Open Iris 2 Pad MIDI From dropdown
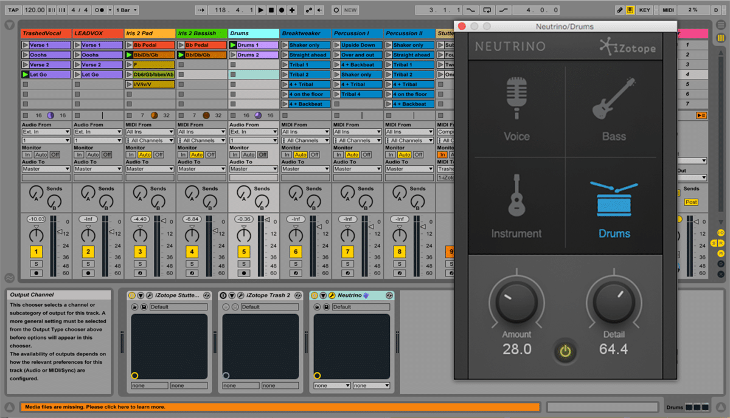This screenshot has width=730, height=418. click(150, 132)
